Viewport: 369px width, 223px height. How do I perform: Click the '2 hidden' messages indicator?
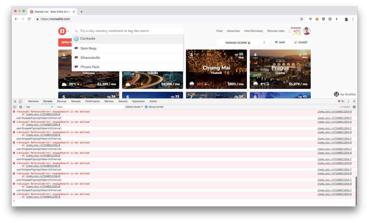(x=345, y=107)
